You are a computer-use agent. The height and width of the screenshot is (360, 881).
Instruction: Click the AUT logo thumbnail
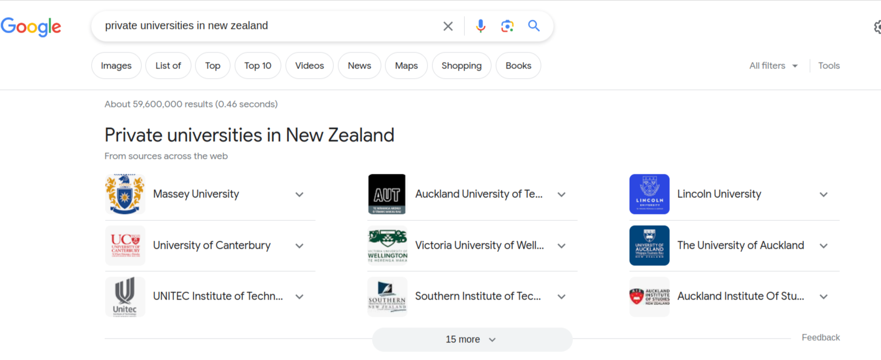[387, 194]
